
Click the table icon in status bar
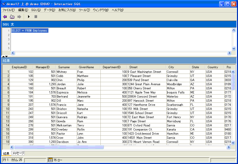(x=50, y=160)
